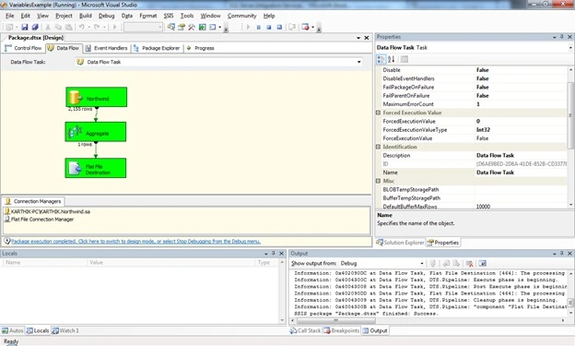Switch to the Control Flow tab

(x=23, y=48)
